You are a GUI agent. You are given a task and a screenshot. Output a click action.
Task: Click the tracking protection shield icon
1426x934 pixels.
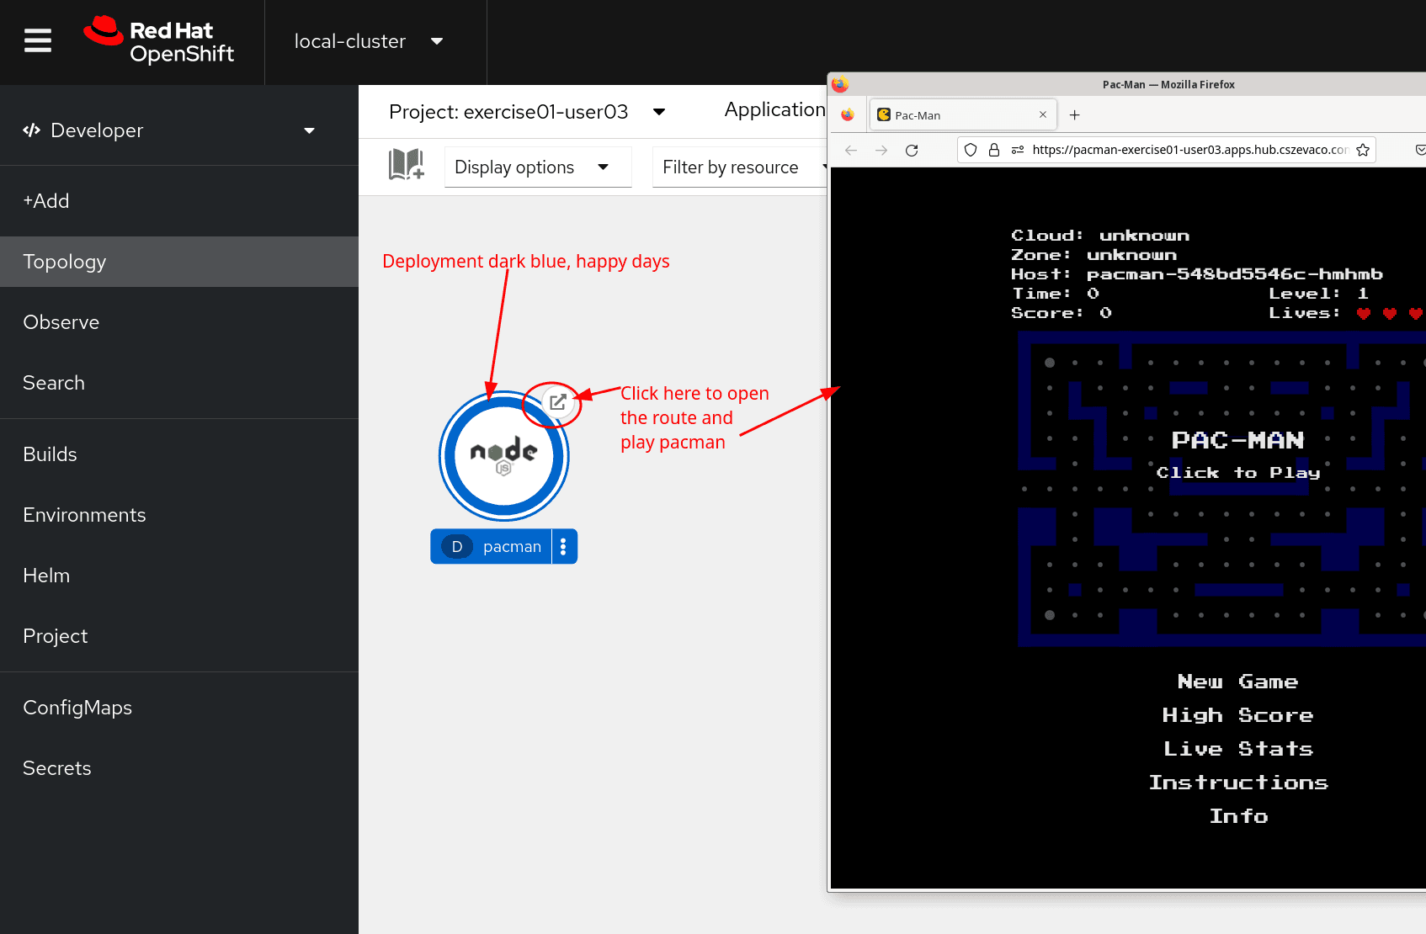(x=971, y=150)
